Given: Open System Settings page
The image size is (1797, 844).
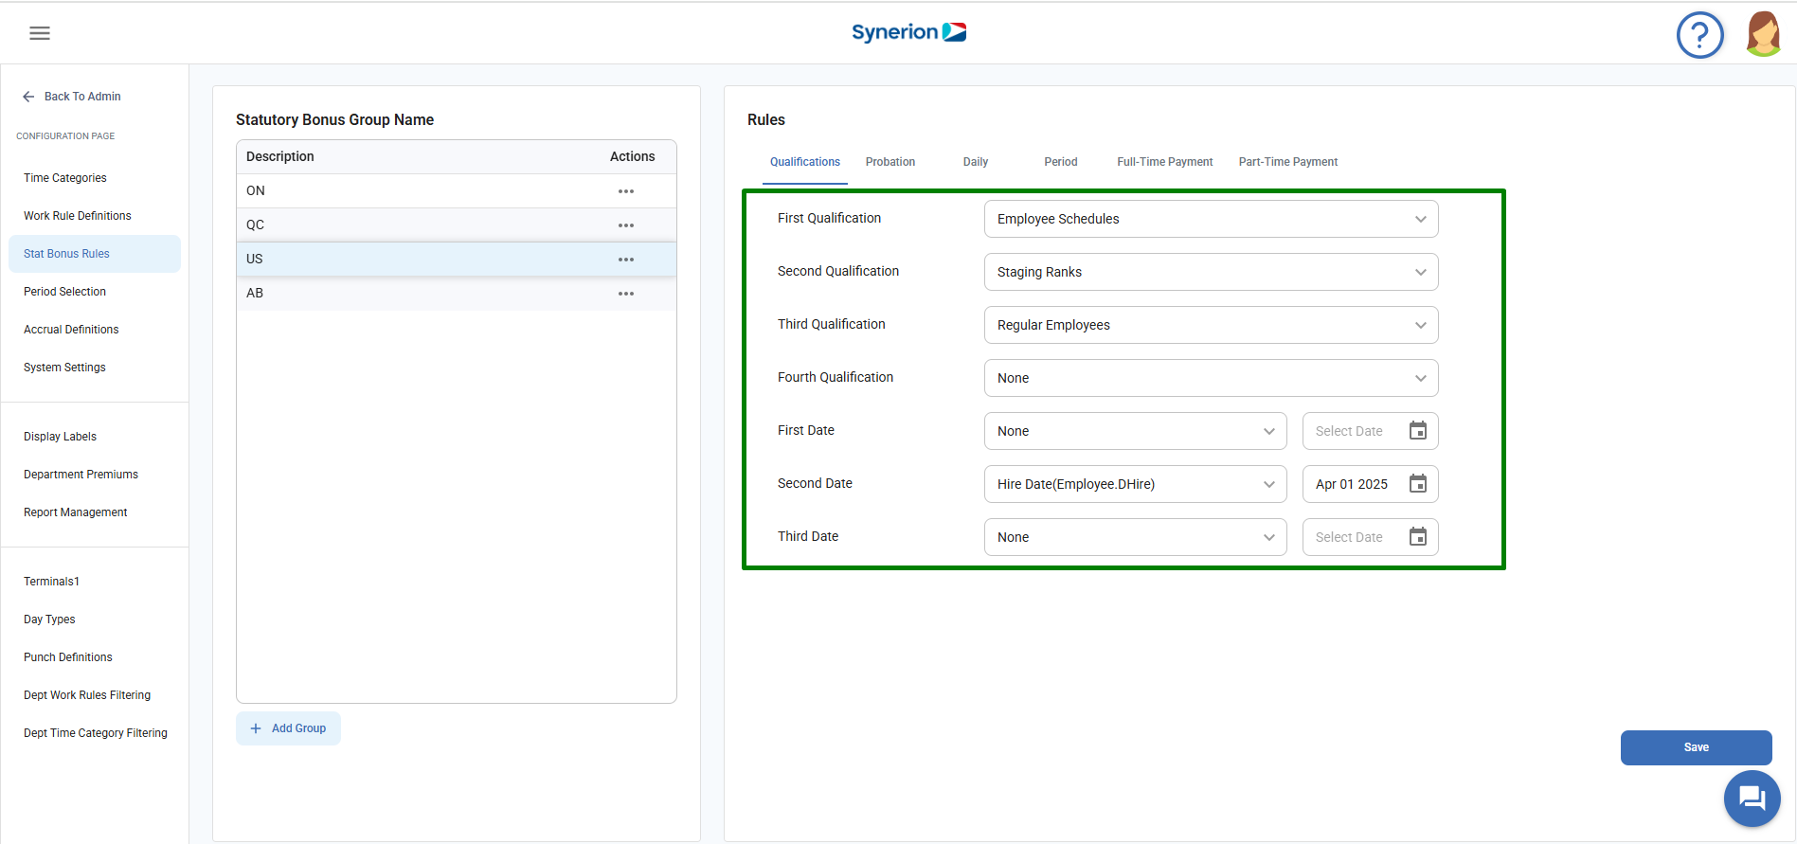Looking at the screenshot, I should coord(95,368).
